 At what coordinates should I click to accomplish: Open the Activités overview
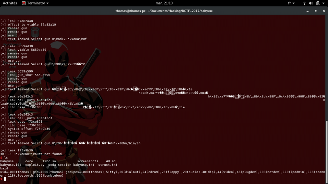(x=10, y=3)
